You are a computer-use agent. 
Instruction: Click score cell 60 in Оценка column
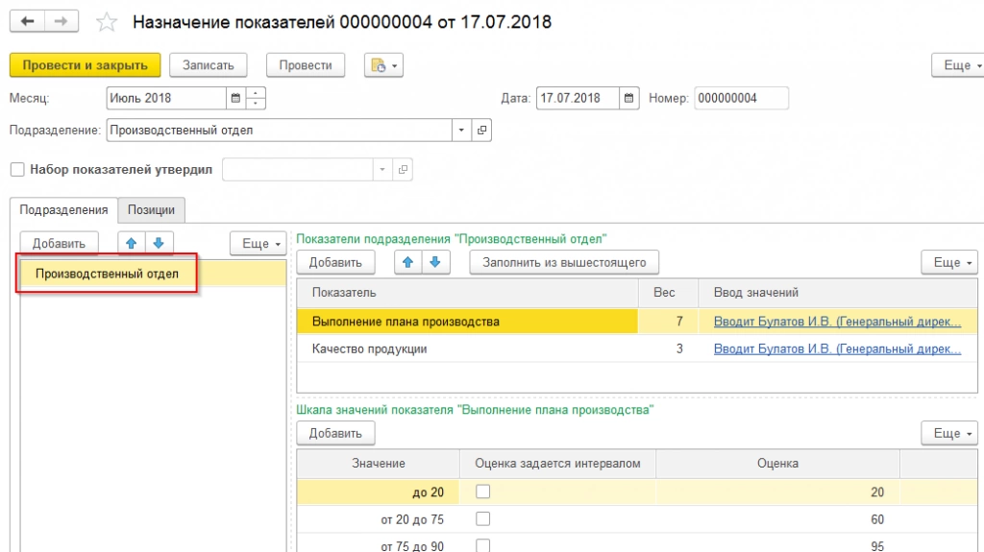[777, 518]
